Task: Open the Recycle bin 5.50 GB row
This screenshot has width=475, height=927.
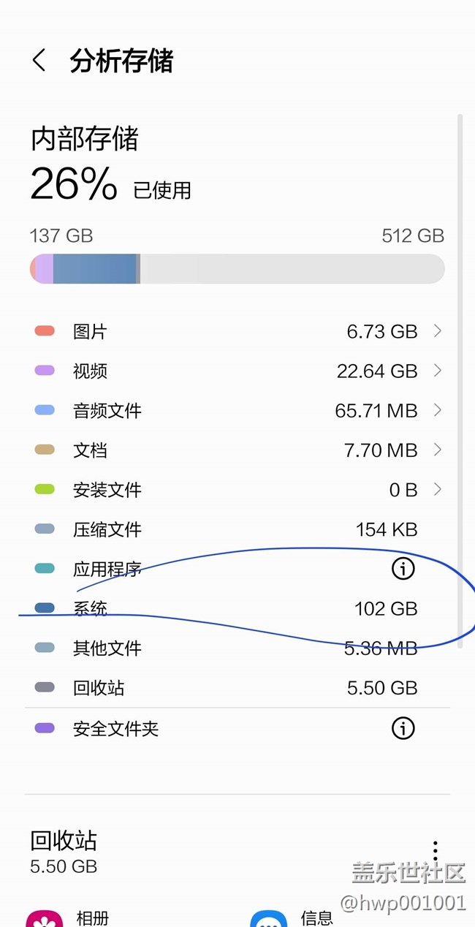Action: pyautogui.click(x=234, y=688)
